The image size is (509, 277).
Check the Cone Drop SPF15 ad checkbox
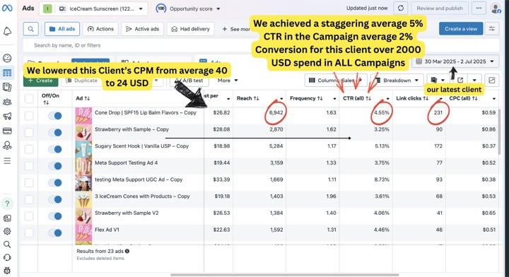(x=29, y=115)
